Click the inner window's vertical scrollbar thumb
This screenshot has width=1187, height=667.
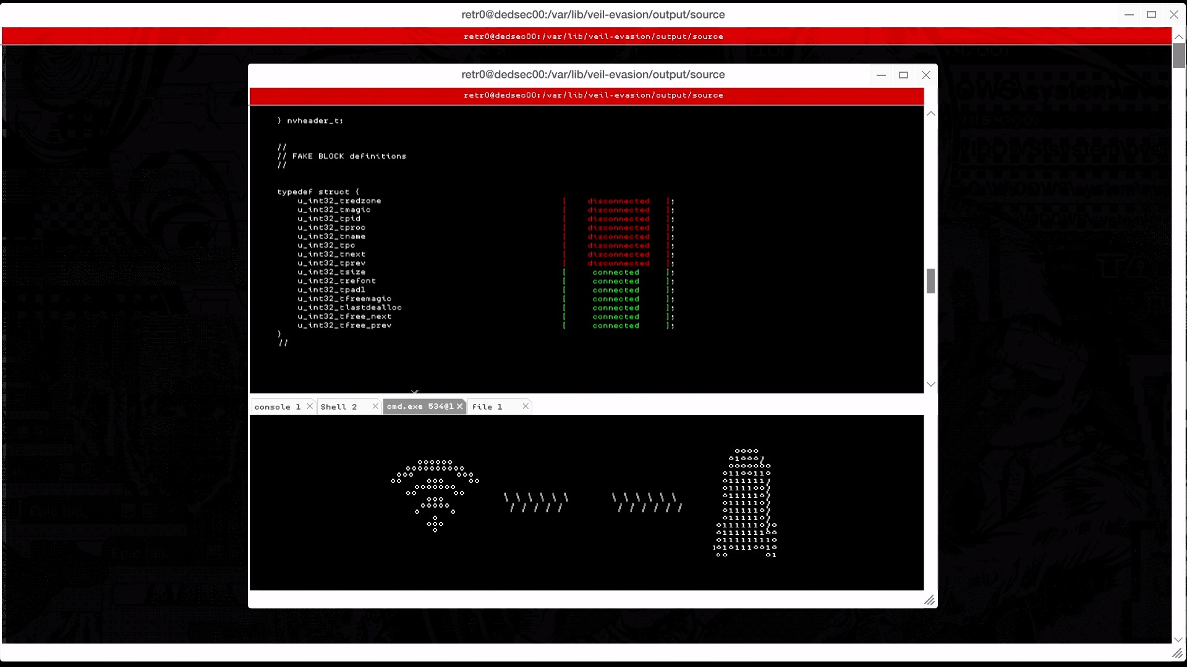(x=930, y=281)
